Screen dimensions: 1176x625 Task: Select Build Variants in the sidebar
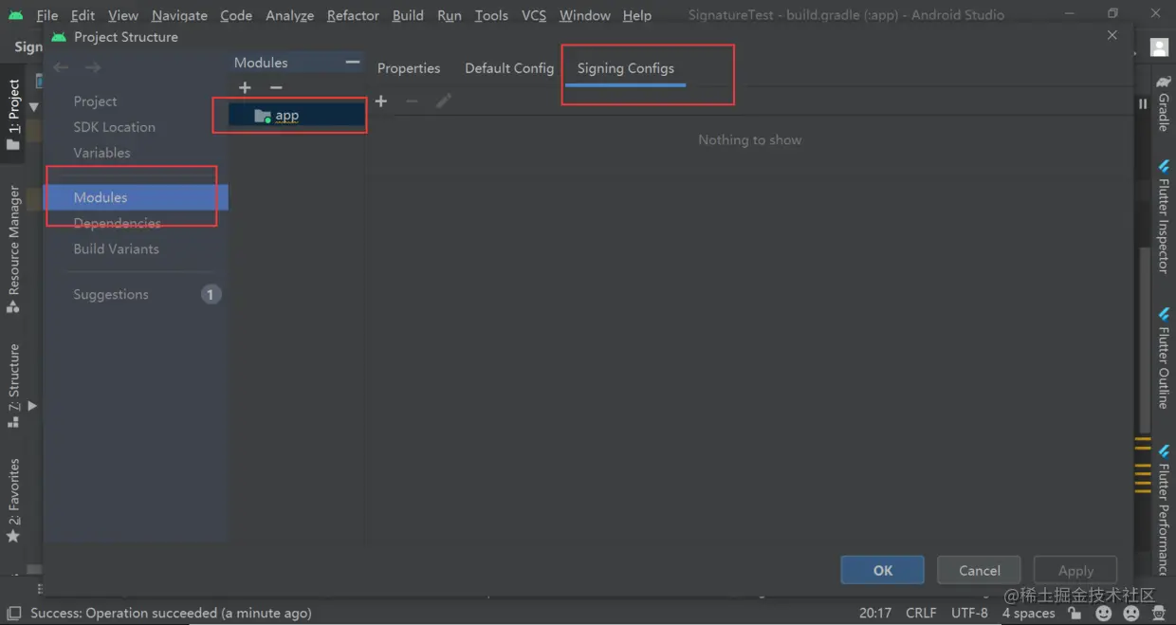(x=116, y=248)
